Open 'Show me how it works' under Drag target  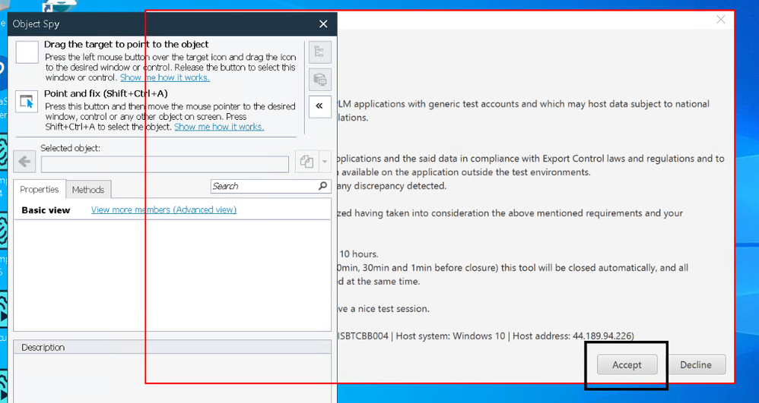(164, 77)
